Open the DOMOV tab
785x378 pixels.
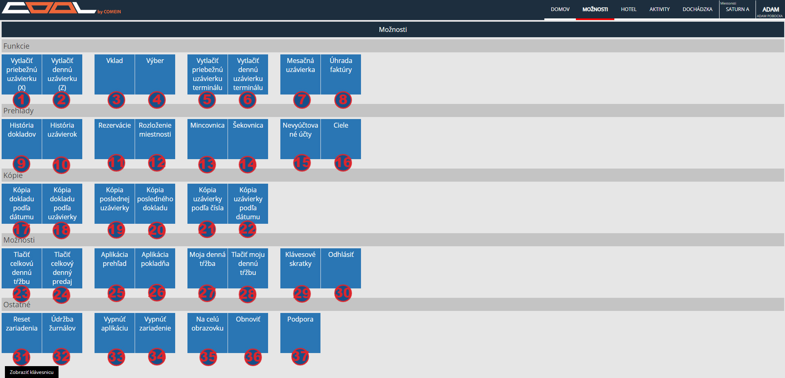pos(560,9)
